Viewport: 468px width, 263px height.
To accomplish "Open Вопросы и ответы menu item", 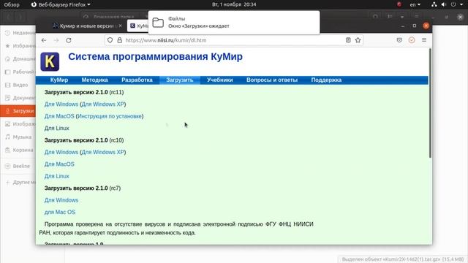I will pos(272,80).
